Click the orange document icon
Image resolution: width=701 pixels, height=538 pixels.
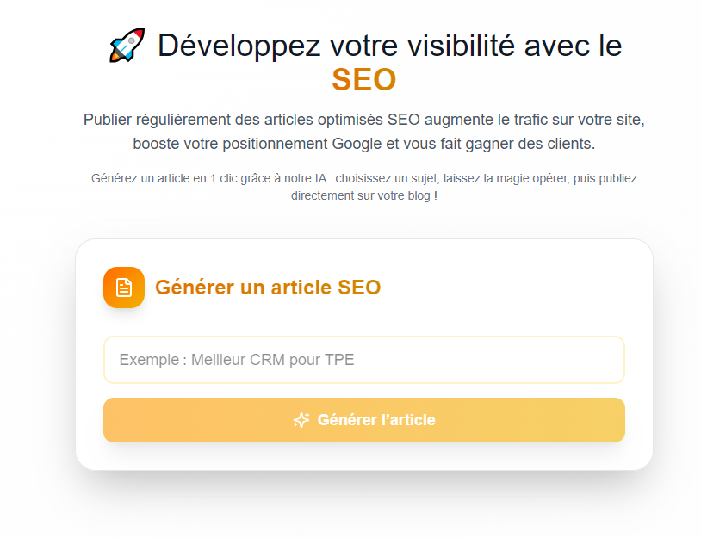tap(124, 288)
